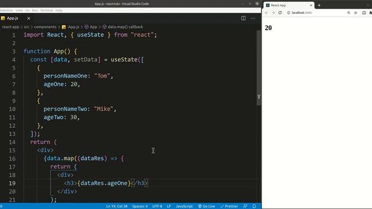Open browser side panel icon
This screenshot has height=209, width=372.
[364, 13]
